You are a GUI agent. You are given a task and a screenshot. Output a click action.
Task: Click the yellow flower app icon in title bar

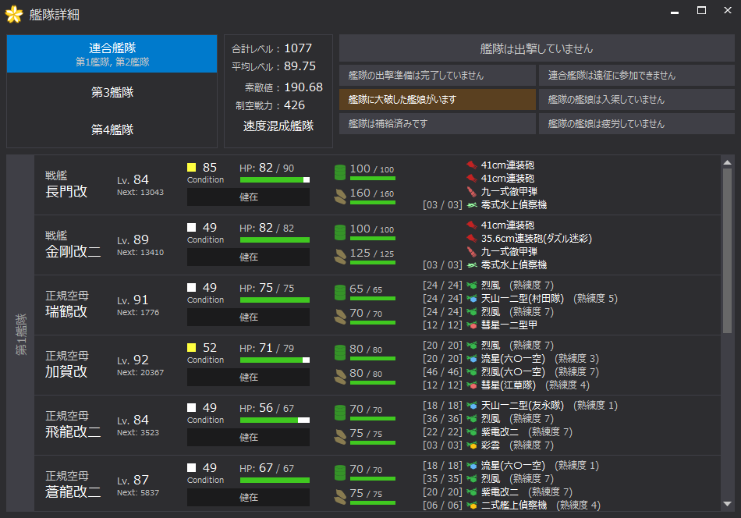[x=14, y=14]
